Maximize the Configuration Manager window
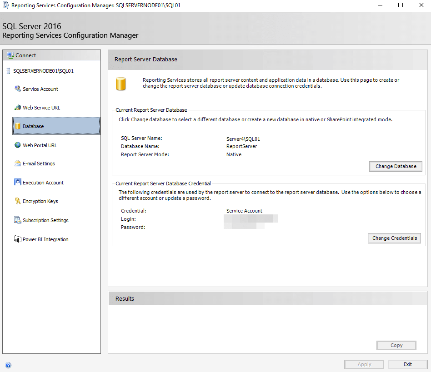431x372 pixels. tap(401, 5)
